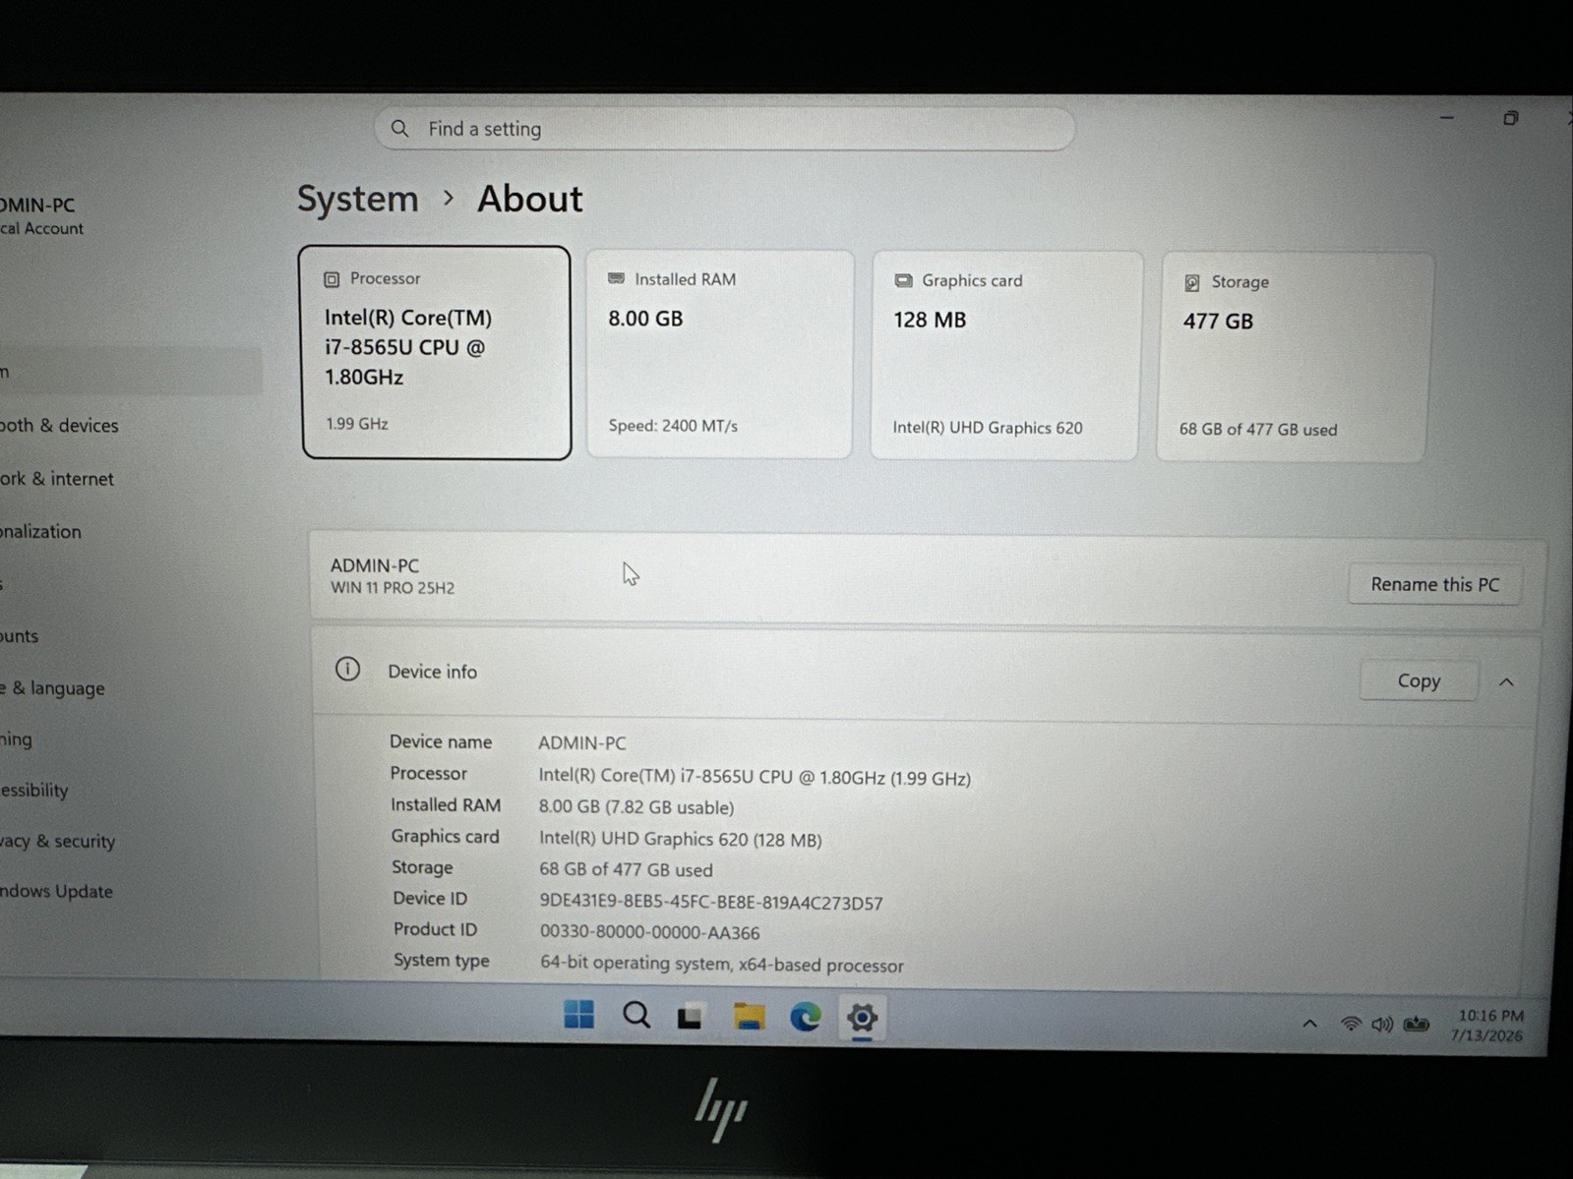The height and width of the screenshot is (1179, 1573).
Task: Open Windows Update in sidebar
Action: click(x=57, y=892)
